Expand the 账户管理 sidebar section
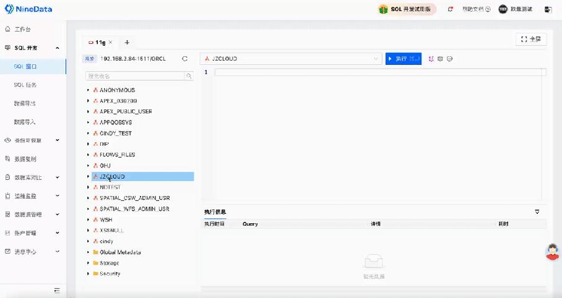 click(58, 233)
